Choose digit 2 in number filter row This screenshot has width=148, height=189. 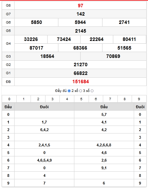(x=38, y=99)
